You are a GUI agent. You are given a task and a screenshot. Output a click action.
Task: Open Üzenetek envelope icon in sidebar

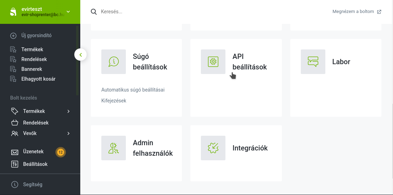coord(14,152)
